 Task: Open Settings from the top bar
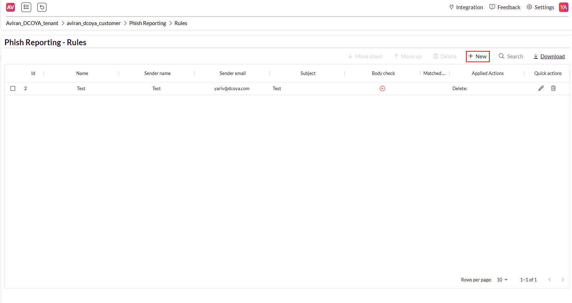(x=540, y=7)
